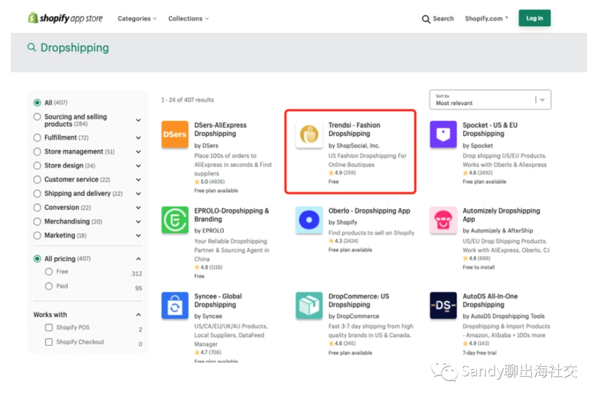
Task: Select the Free pricing radio option
Action: coord(49,271)
